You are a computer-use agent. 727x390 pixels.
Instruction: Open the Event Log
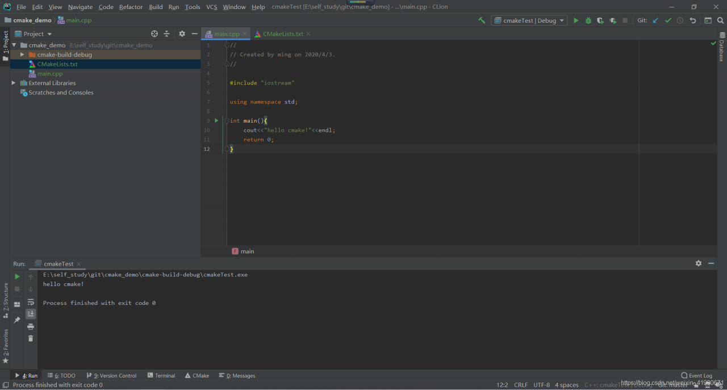(x=696, y=376)
